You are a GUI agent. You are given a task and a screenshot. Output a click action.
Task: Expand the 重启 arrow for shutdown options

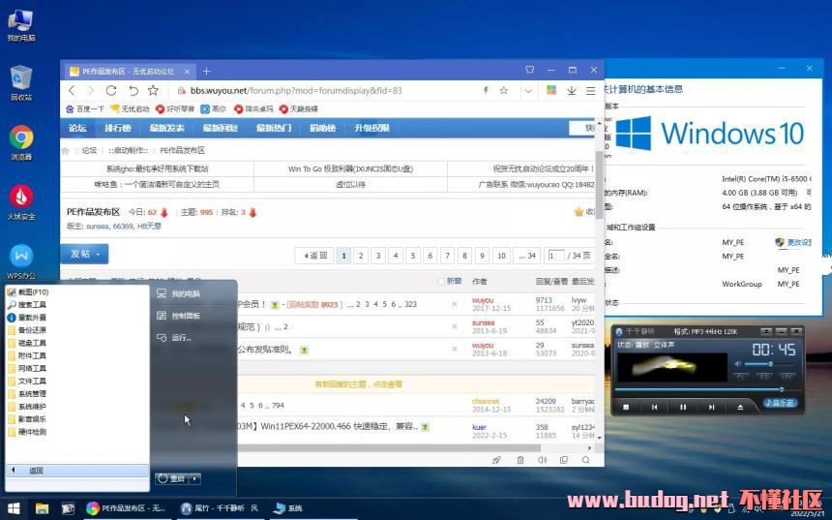pyautogui.click(x=194, y=478)
